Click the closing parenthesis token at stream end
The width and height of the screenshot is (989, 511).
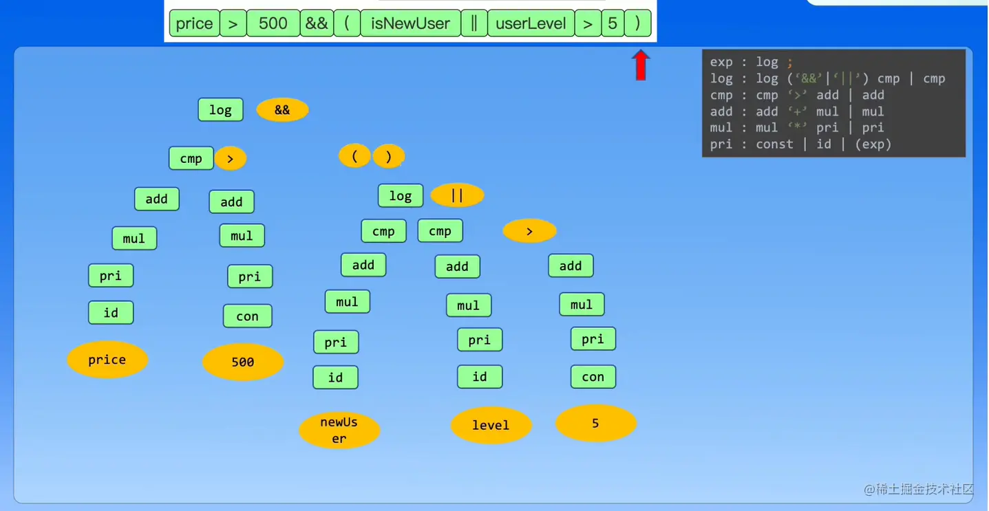(x=638, y=23)
